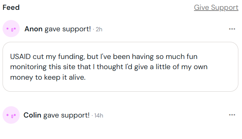Screen dimensions: 242x139
Task: Click 'gave support!' text beside Anon
Action: pyautogui.click(x=68, y=29)
